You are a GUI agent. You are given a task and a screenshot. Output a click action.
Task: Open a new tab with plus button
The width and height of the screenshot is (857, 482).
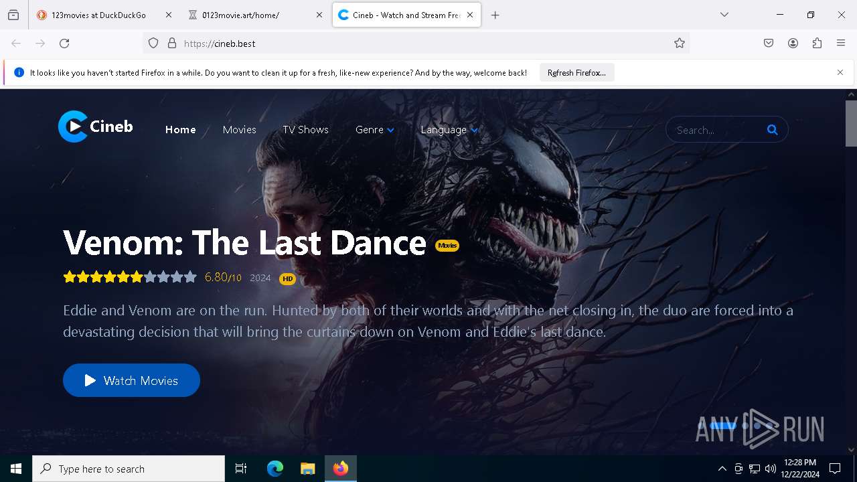(x=495, y=15)
